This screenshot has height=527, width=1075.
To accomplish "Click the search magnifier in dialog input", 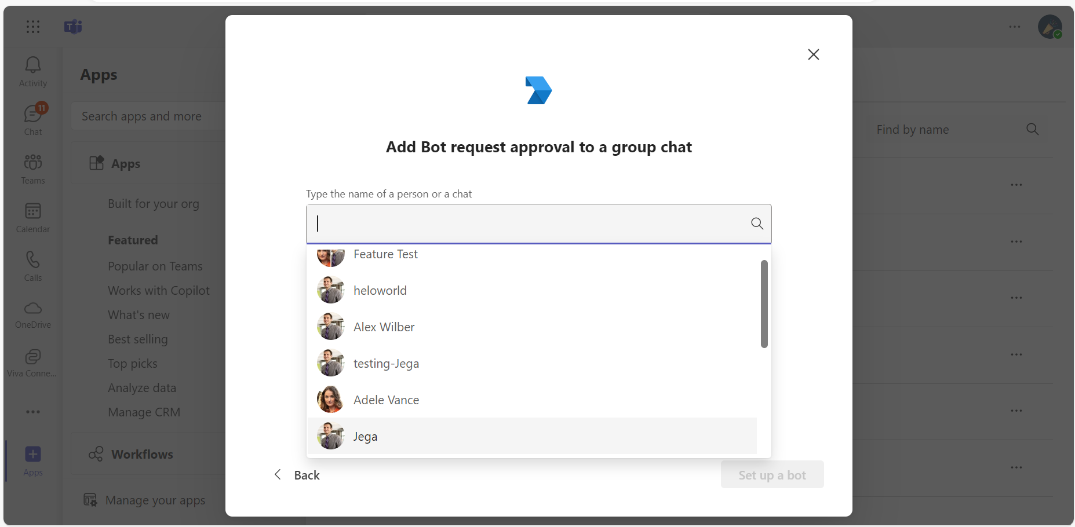I will pos(757,224).
